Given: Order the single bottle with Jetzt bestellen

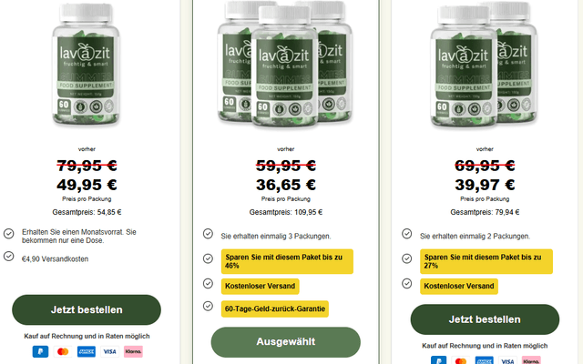Looking at the screenshot, I should click(87, 309).
